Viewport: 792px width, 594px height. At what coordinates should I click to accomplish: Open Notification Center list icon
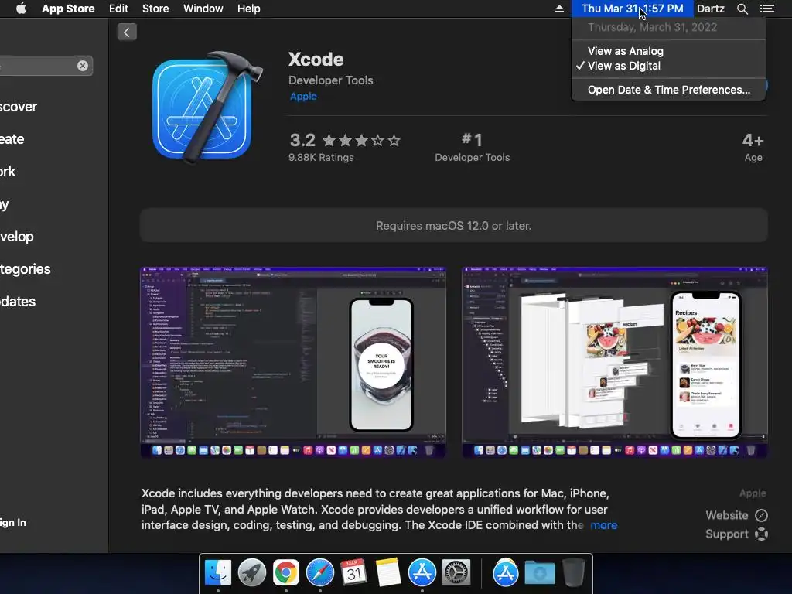click(x=766, y=9)
